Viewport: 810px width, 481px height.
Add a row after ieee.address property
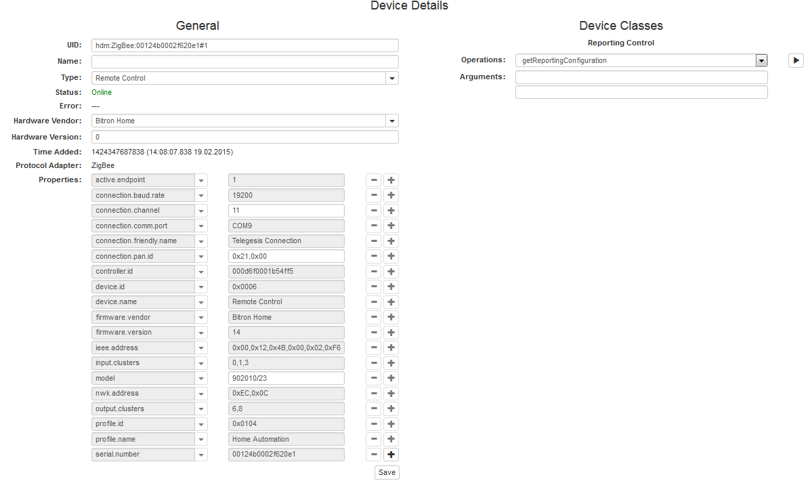tap(391, 348)
